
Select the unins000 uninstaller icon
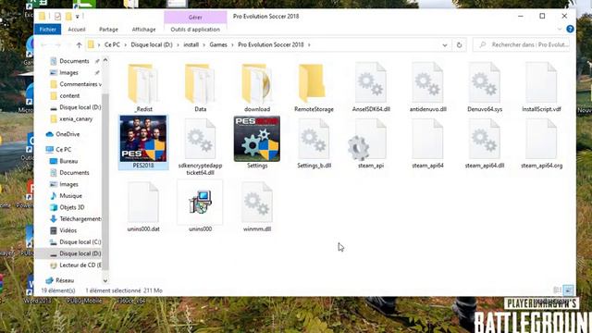tap(200, 206)
